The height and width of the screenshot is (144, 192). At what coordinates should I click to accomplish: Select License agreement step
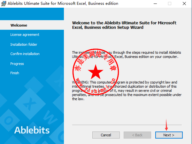point(25,35)
